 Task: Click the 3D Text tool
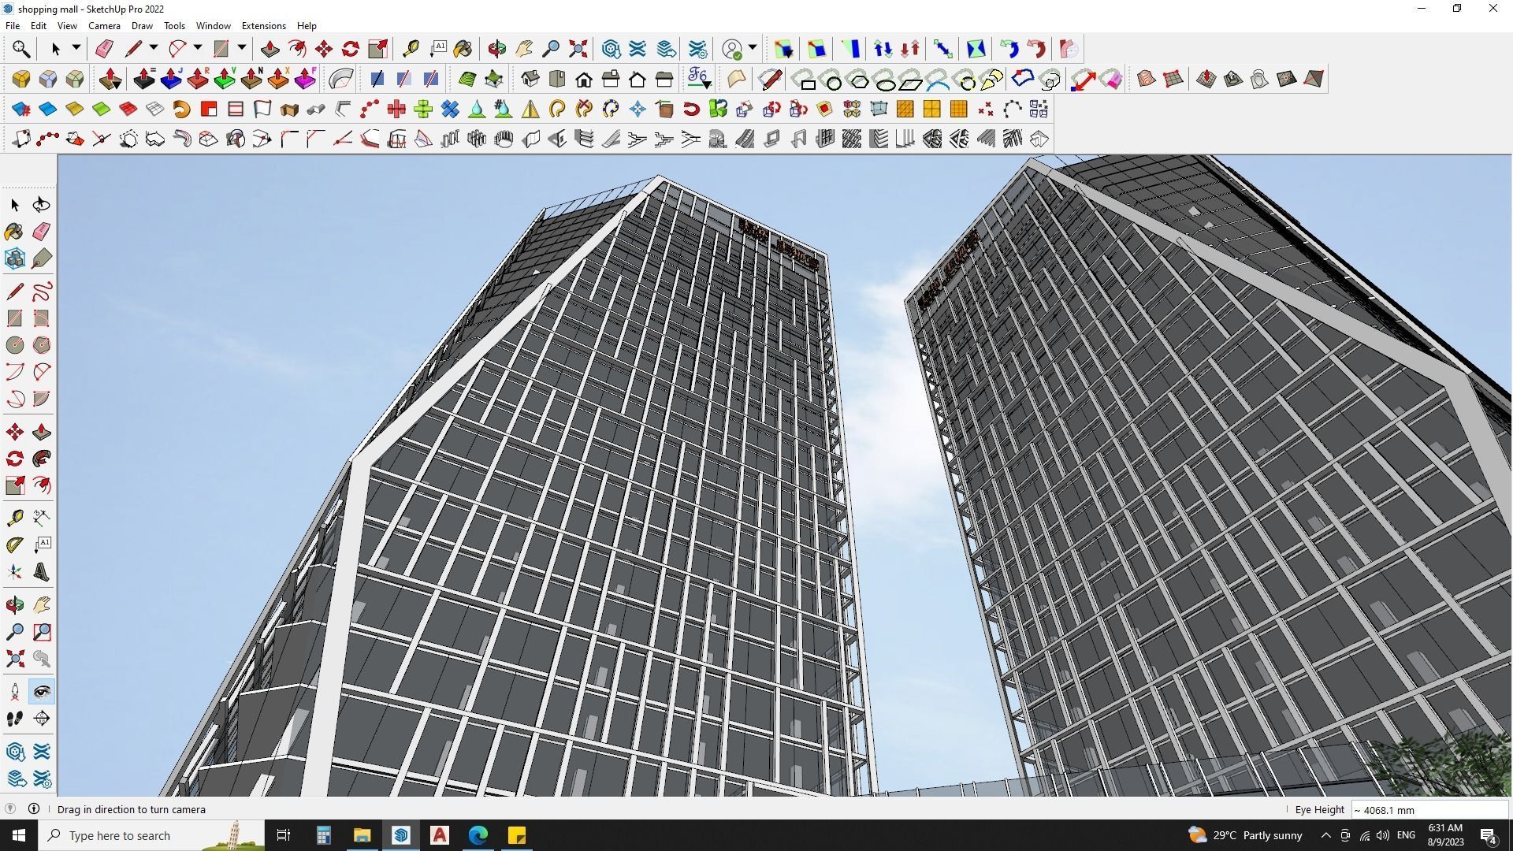coord(42,572)
